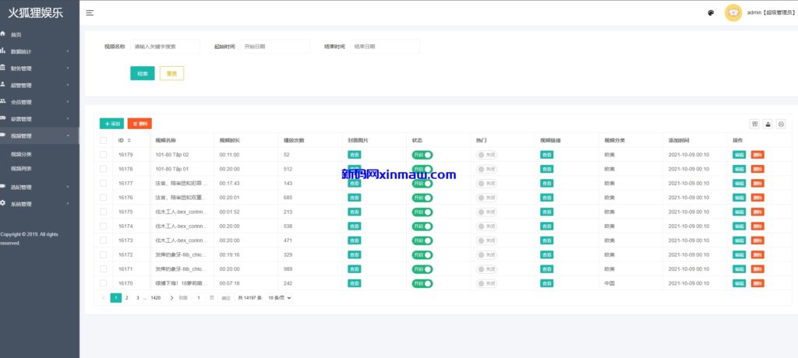Click the 视频名称 keyword search field
Screen dimensions: 798x358
[164, 47]
